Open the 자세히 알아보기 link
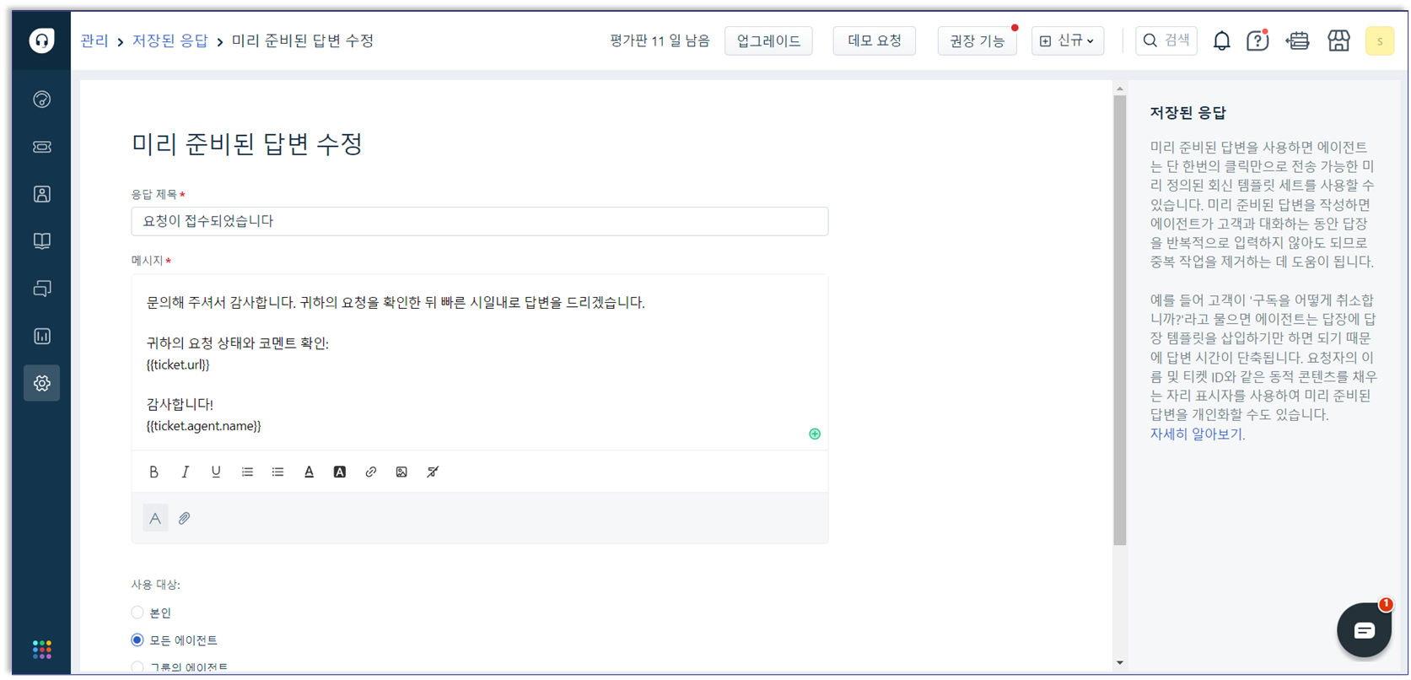The width and height of the screenshot is (1411, 680). coord(1197,434)
